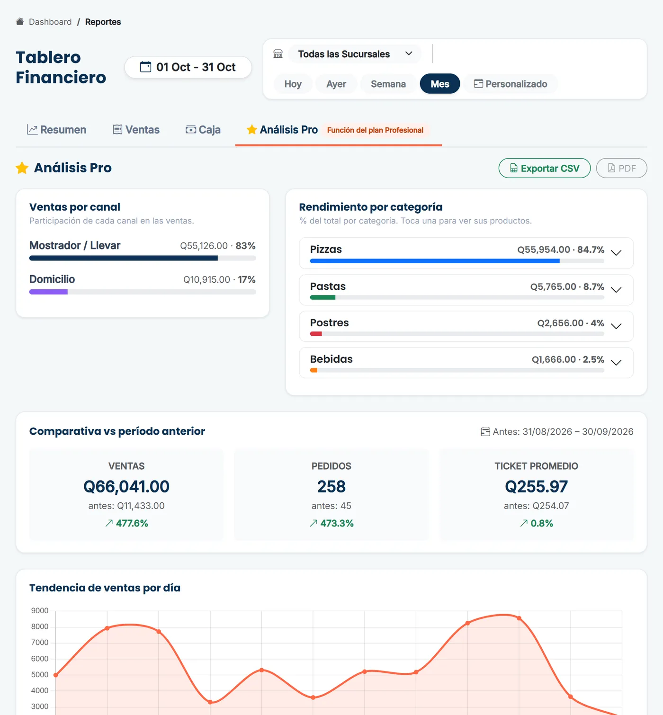Click the Domicilio purple progress bar
Image resolution: width=663 pixels, height=715 pixels.
pos(48,292)
